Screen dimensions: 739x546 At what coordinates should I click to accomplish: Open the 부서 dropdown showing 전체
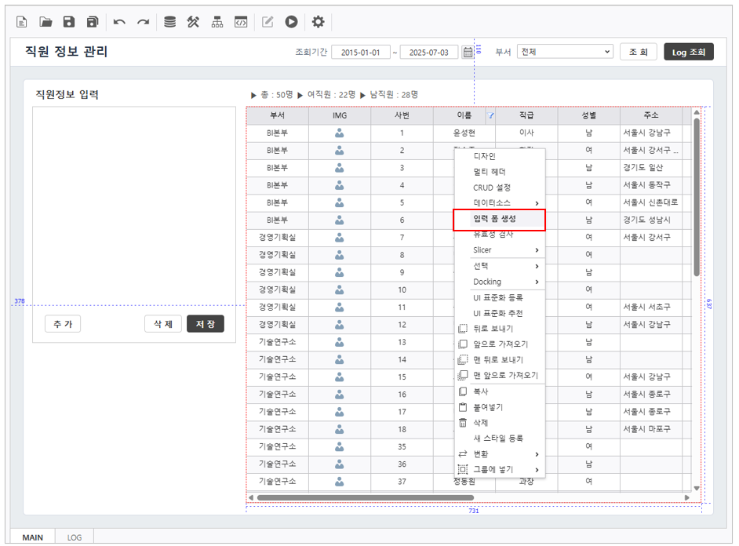(564, 52)
